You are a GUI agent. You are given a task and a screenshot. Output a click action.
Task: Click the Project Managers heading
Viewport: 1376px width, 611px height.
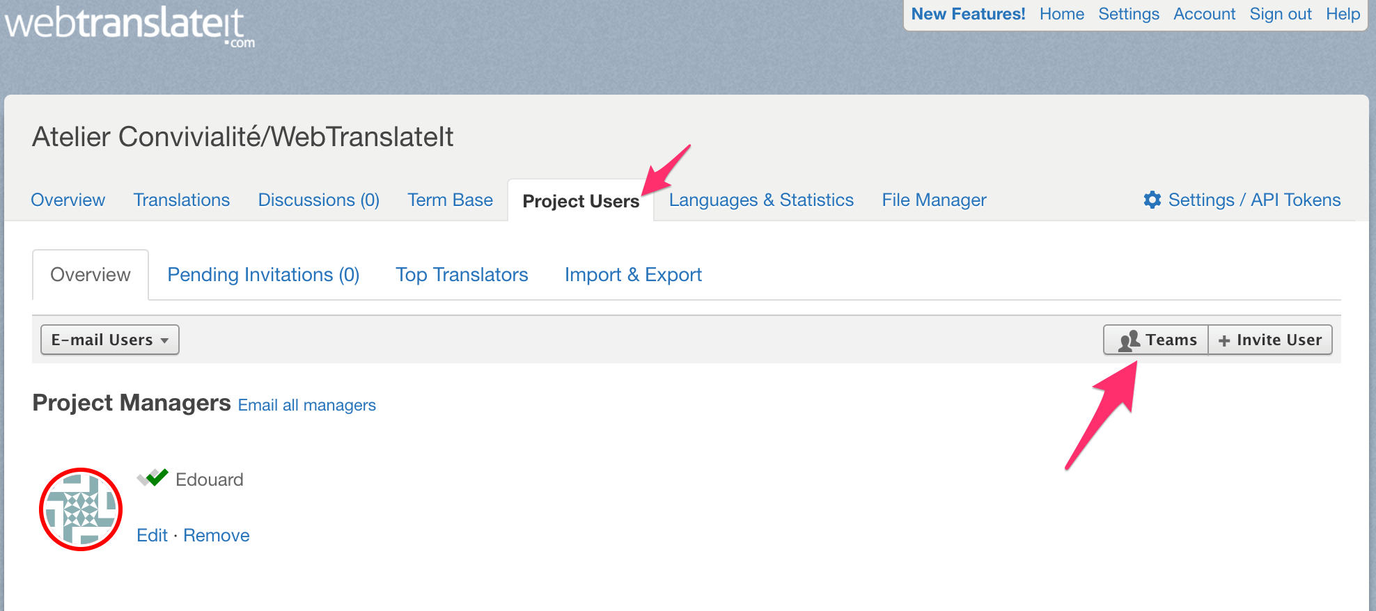click(x=132, y=403)
